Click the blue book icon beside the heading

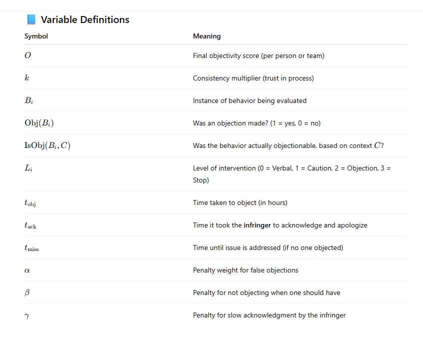31,19
